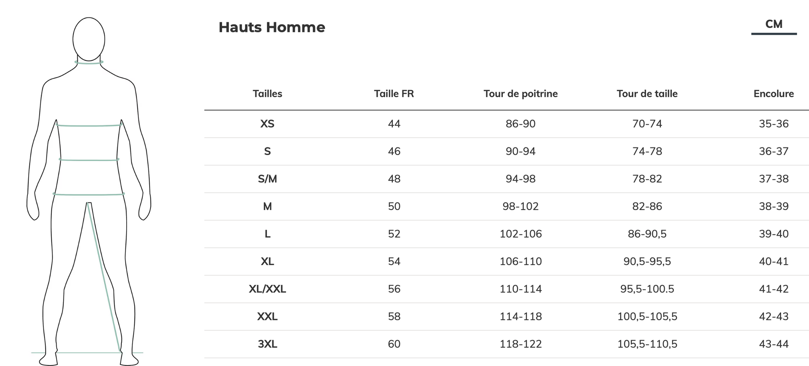Select the XS size row label
This screenshot has height=366, width=809.
(x=267, y=124)
